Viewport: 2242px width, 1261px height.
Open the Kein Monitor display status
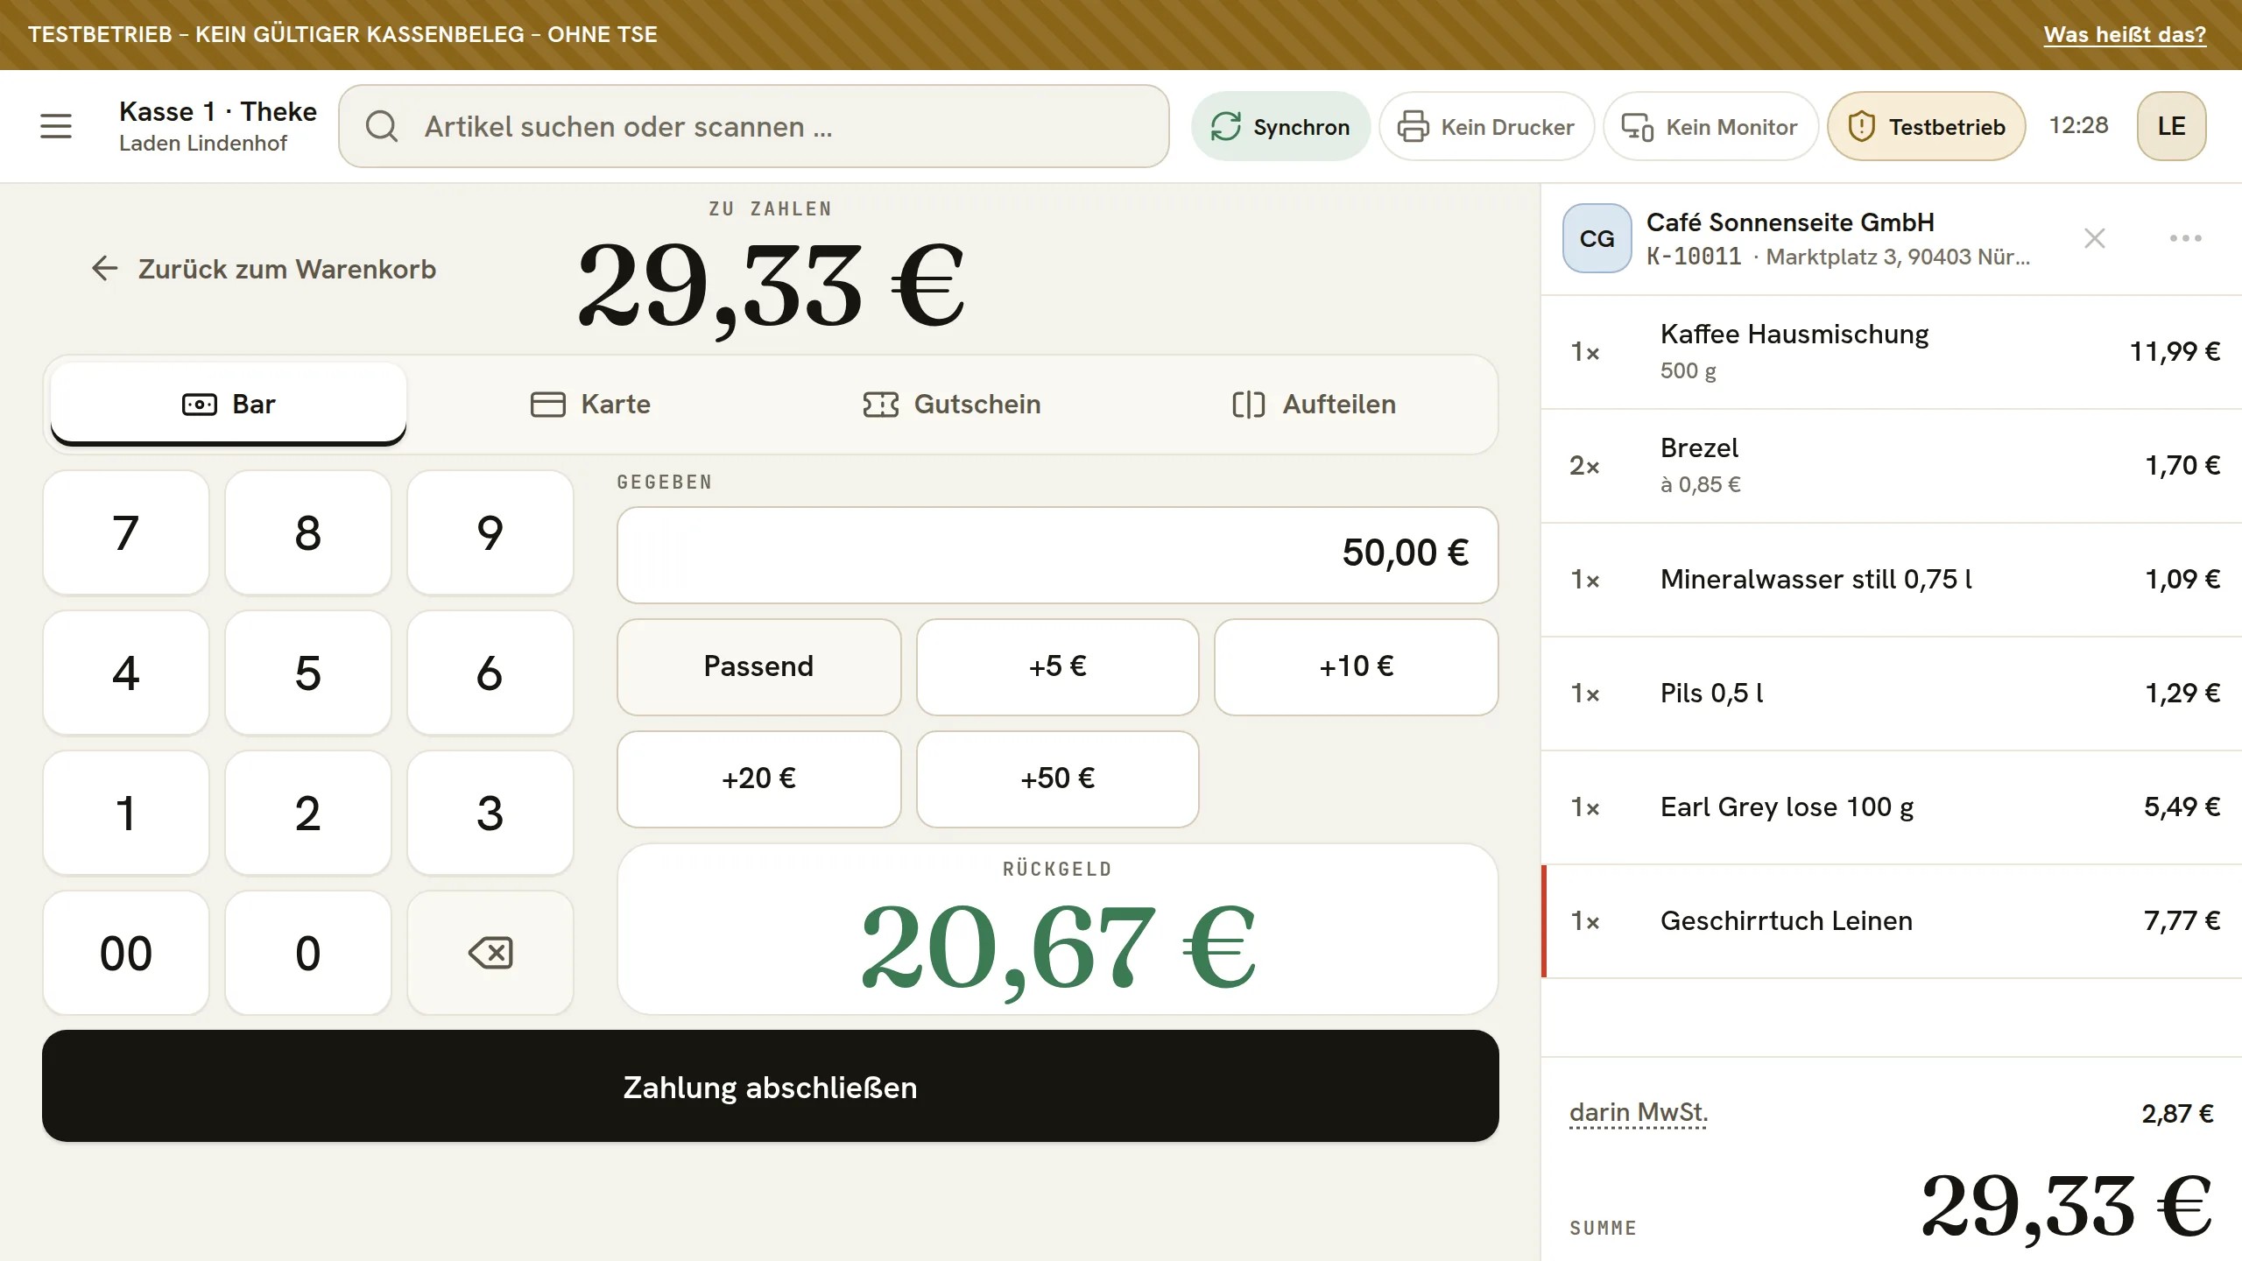click(1710, 126)
